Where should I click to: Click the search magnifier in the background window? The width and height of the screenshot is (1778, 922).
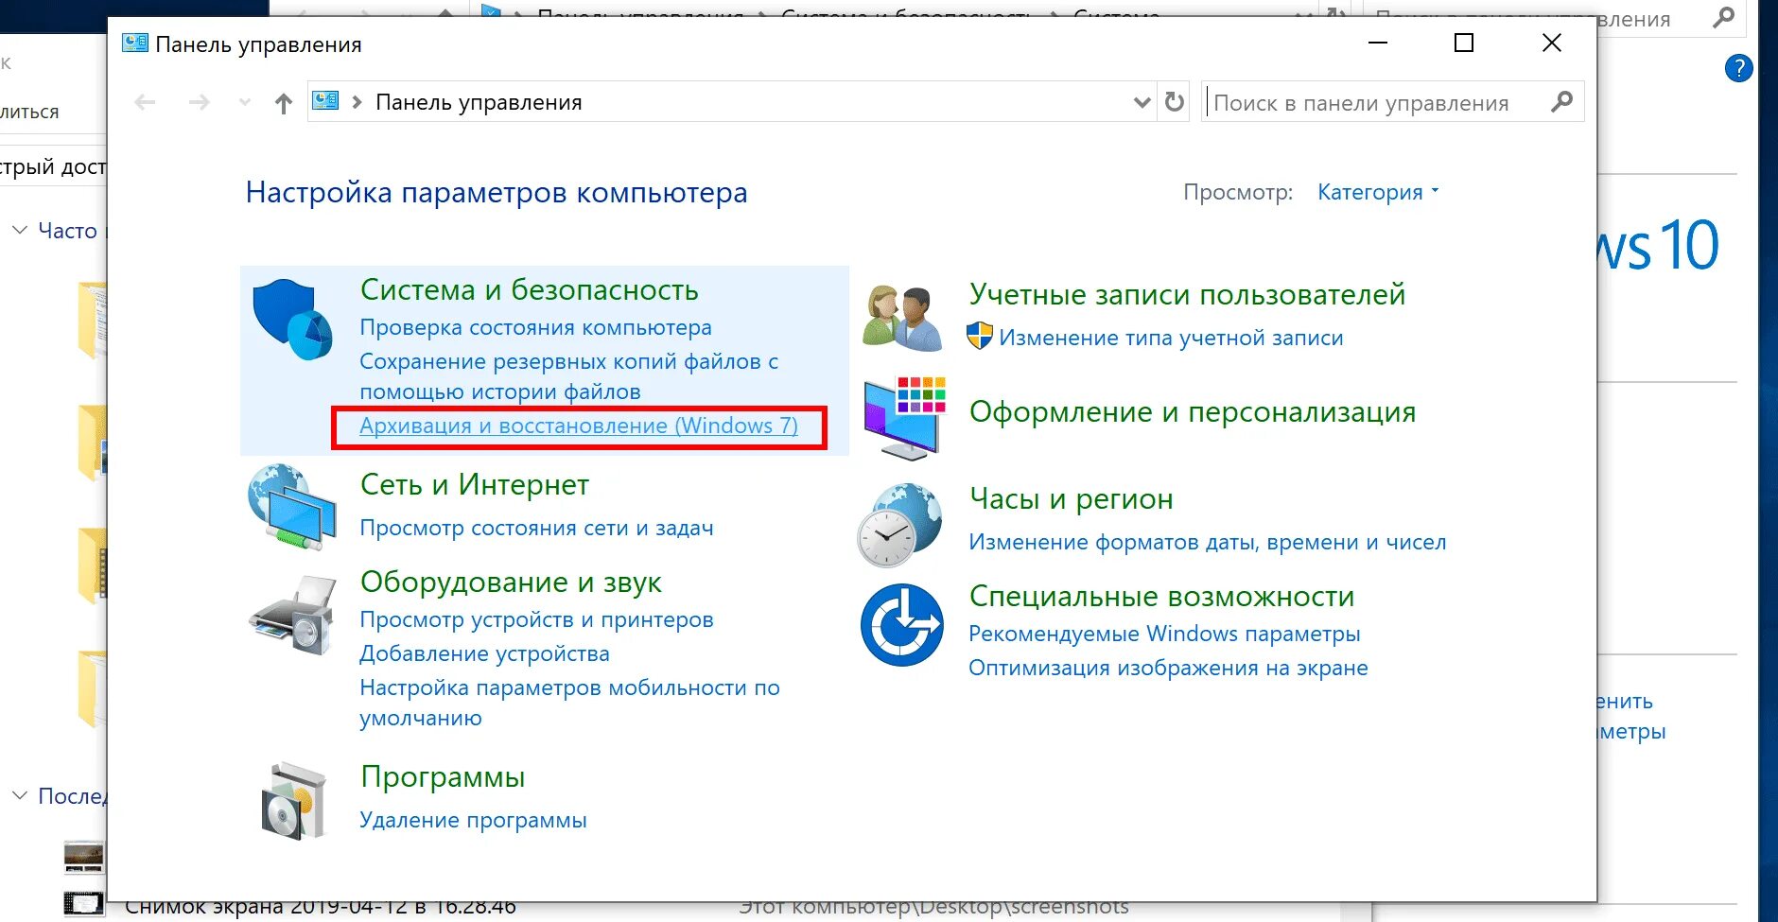[x=1723, y=18]
